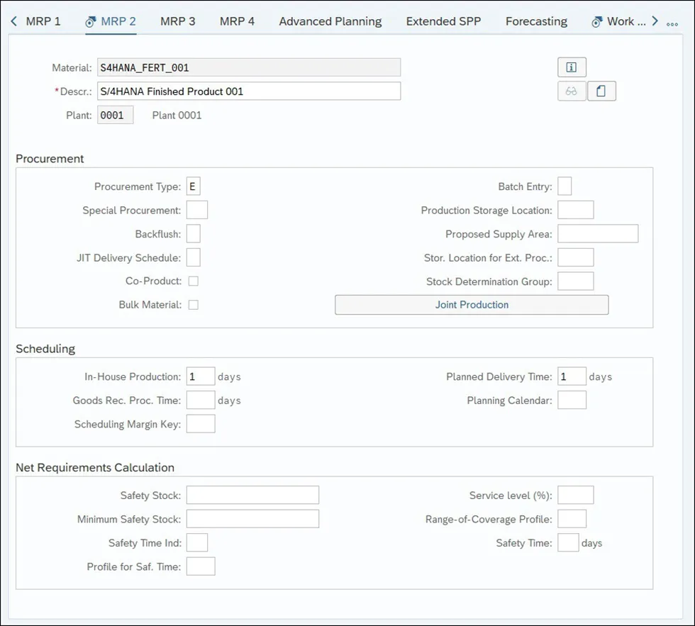This screenshot has height=626, width=695.
Task: Click the Minimum Safety Stock field
Action: (252, 519)
